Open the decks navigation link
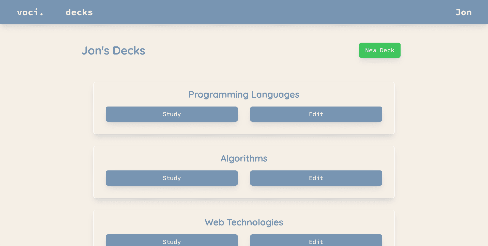 (79, 12)
